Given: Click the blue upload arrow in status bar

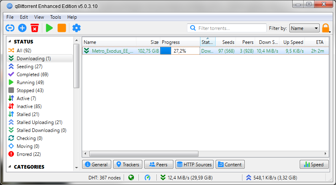Looking at the screenshot, I should click(x=249, y=177).
